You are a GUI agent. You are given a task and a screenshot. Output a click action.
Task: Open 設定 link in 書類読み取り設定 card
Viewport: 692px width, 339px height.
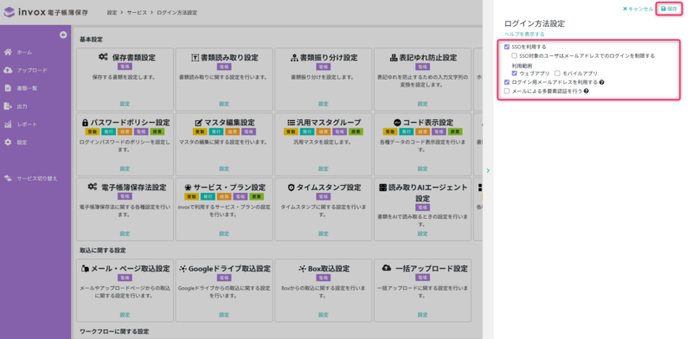click(x=224, y=104)
